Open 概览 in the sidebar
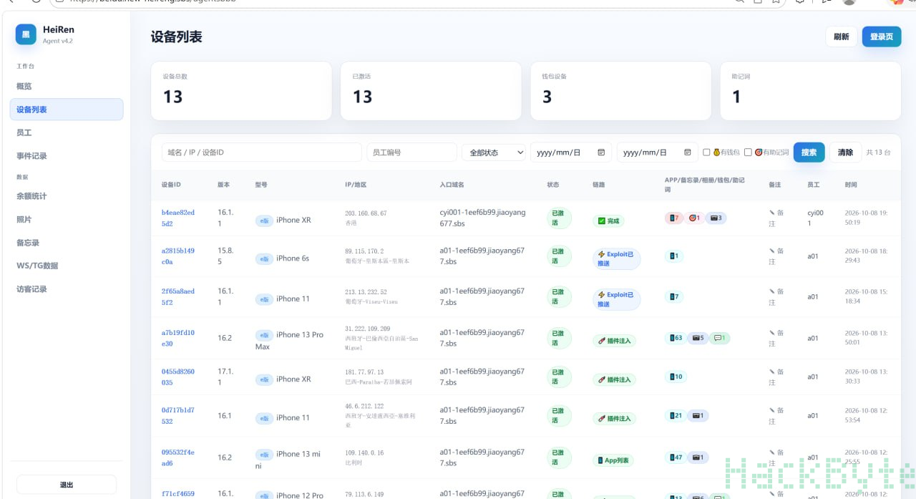 [x=66, y=86]
